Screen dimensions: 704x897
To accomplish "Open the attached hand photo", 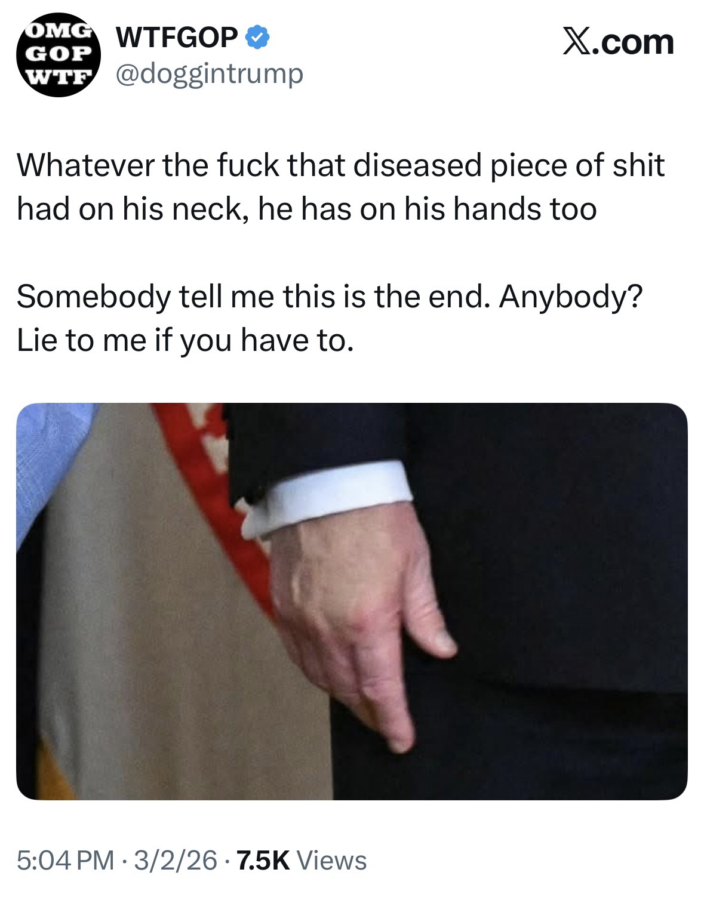I will click(352, 601).
